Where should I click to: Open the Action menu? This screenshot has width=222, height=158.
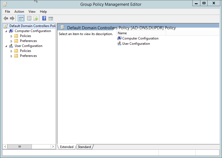click(x=19, y=12)
